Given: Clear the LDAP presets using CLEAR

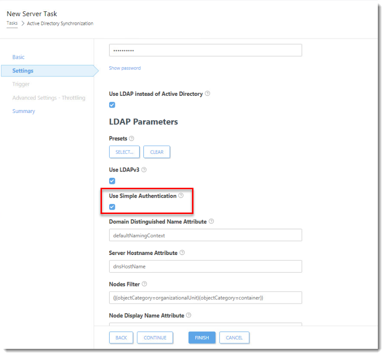Looking at the screenshot, I should (156, 152).
